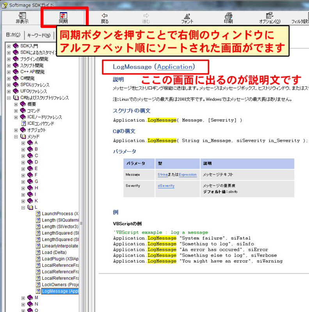Go back with the 戻る icon
The width and height of the screenshot is (309, 312).
105,18
